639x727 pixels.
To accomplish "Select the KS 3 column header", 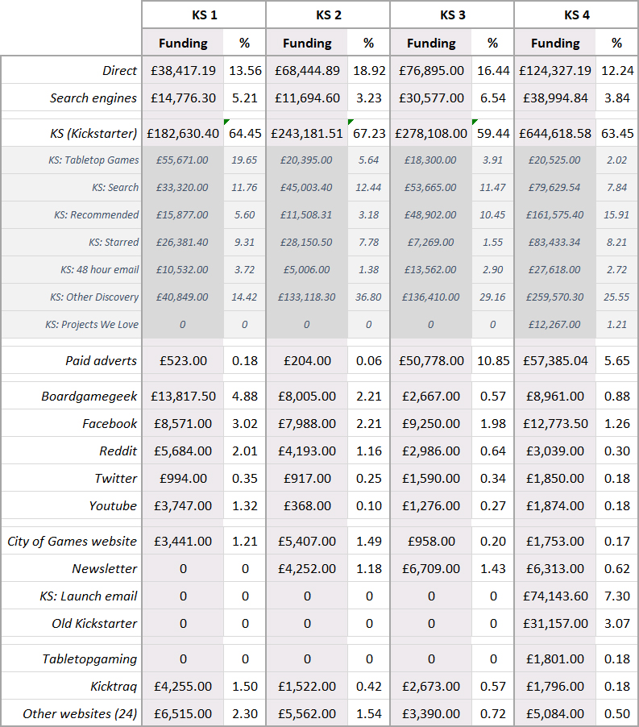I will tap(452, 15).
